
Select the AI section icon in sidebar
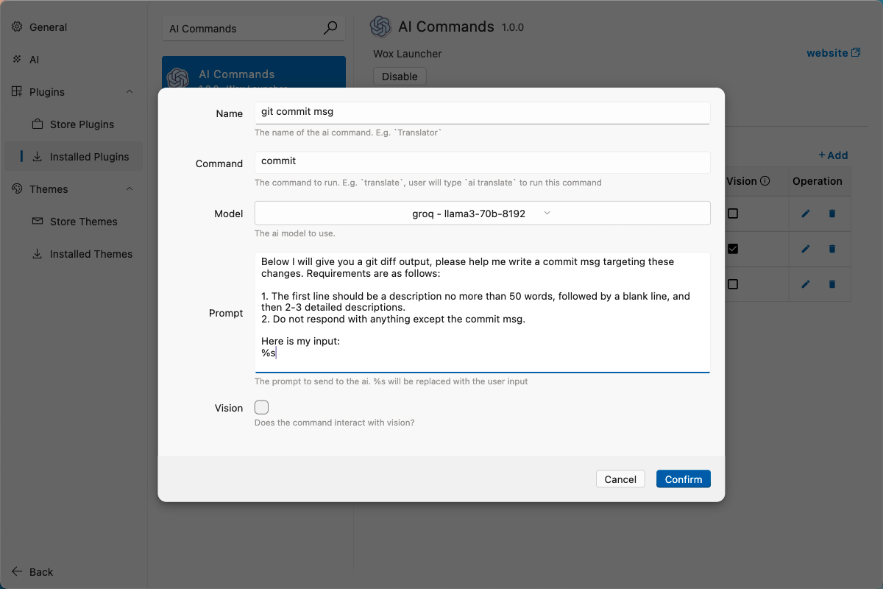pyautogui.click(x=18, y=60)
